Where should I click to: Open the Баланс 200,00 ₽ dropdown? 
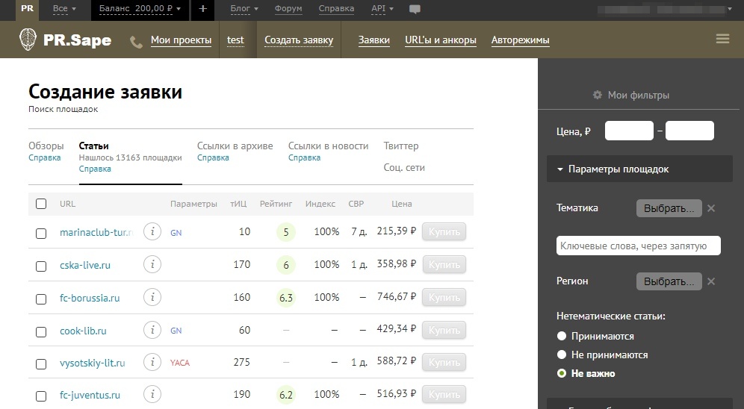click(140, 9)
